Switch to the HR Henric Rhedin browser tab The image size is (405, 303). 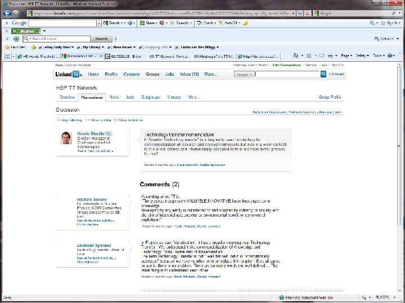pyautogui.click(x=38, y=56)
